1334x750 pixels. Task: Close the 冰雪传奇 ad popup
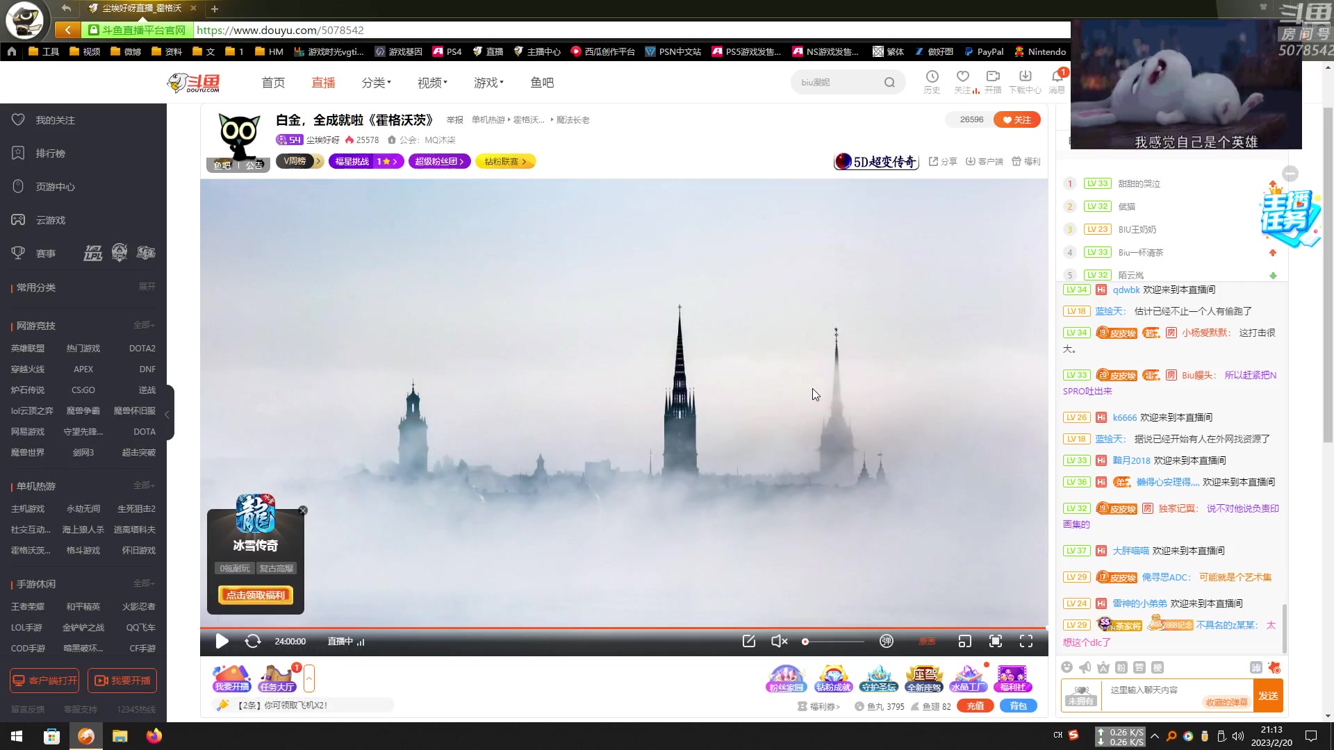point(303,510)
